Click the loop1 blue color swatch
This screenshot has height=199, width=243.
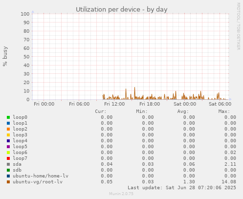point(8,123)
